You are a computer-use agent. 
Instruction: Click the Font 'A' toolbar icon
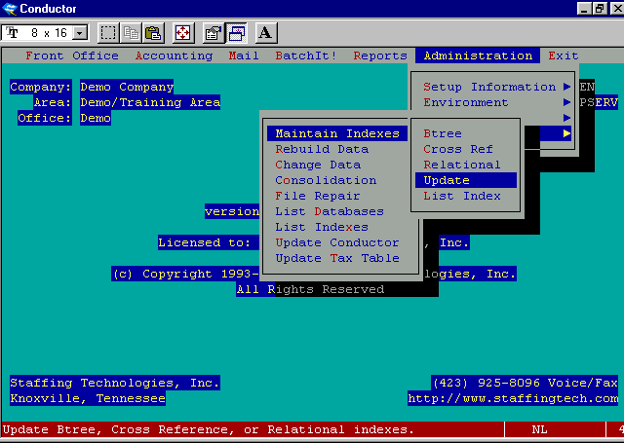coord(266,33)
